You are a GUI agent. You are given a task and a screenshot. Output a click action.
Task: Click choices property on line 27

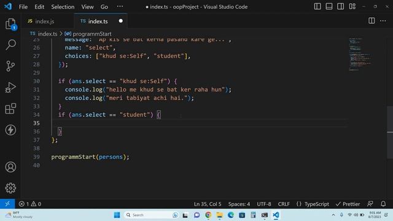coord(77,56)
